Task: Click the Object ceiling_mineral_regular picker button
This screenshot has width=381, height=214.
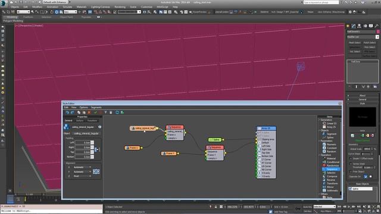Action: 86,133
